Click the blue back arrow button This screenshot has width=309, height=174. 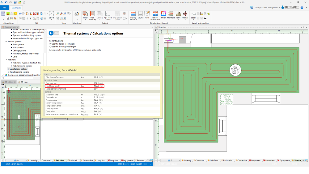point(52,33)
